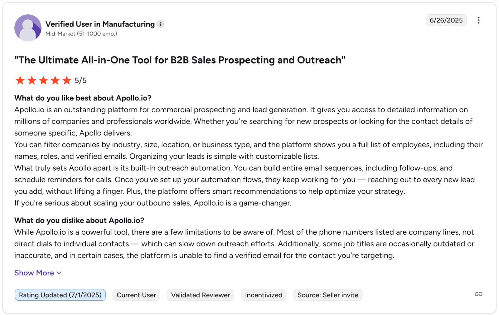Click the reviewer's purple avatar image

28,28
